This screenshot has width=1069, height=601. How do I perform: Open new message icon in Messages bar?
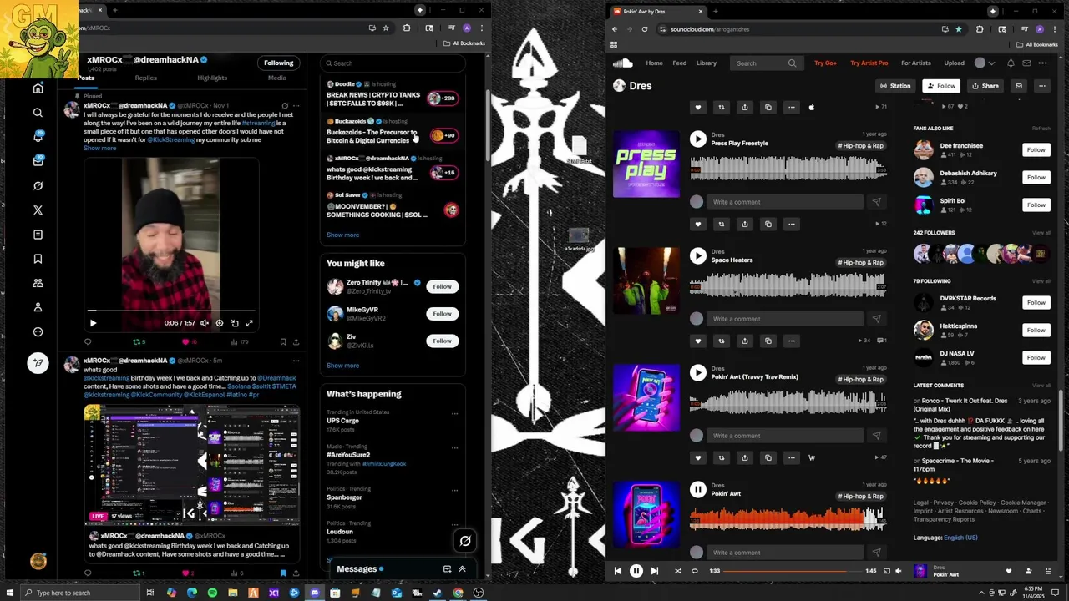(x=447, y=569)
